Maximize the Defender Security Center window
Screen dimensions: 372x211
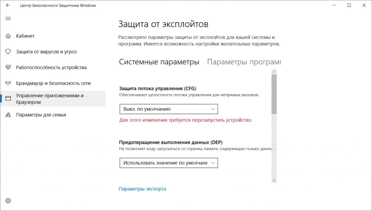(349, 5)
